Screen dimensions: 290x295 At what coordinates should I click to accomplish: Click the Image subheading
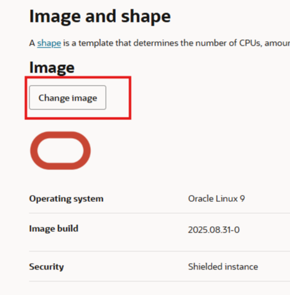(52, 67)
